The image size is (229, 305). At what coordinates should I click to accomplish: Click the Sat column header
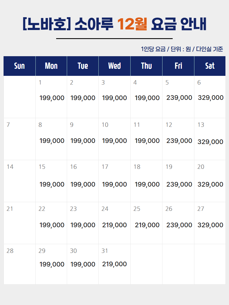tap(210, 66)
